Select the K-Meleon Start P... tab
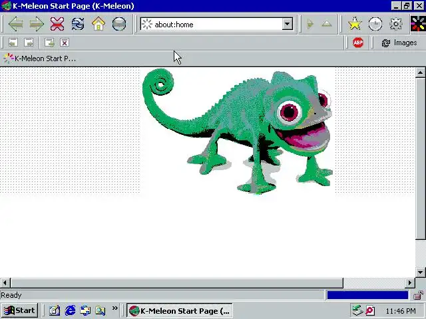The height and width of the screenshot is (319, 426). tap(40, 58)
